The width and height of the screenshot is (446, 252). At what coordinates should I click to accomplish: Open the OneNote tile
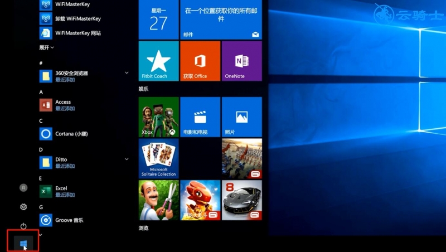pos(242,61)
